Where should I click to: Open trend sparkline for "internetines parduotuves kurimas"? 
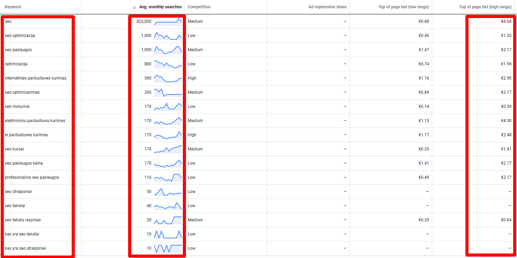tap(168, 79)
